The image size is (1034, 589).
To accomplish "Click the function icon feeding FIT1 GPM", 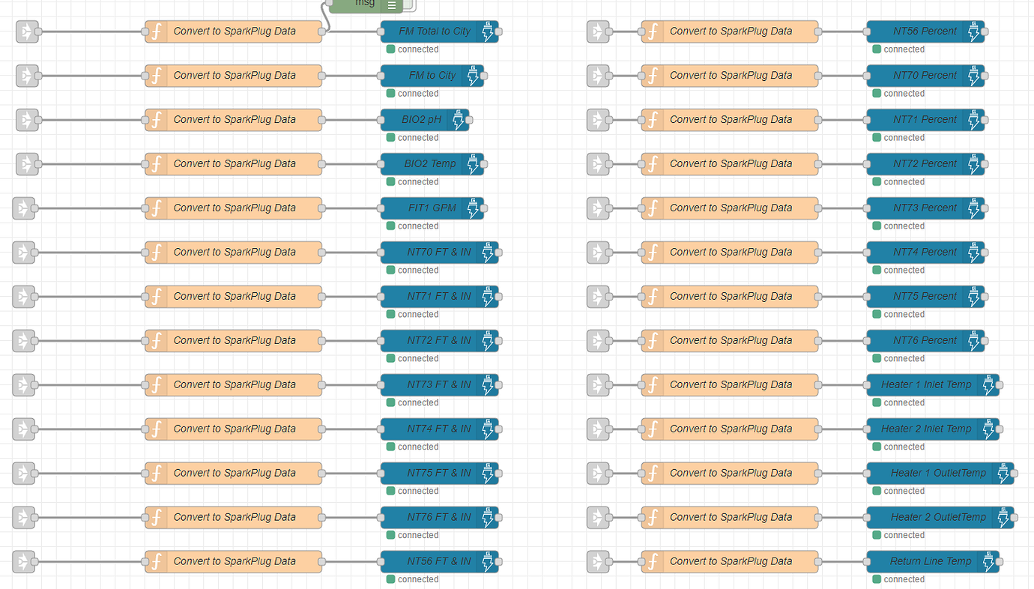I will click(157, 208).
